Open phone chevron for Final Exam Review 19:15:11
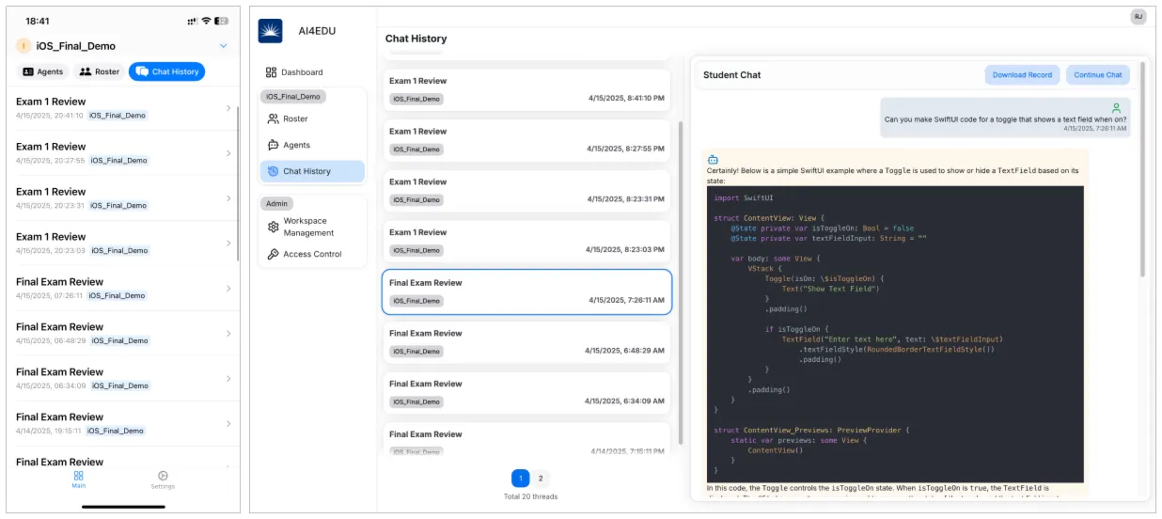This screenshot has width=1162, height=519. (x=228, y=424)
